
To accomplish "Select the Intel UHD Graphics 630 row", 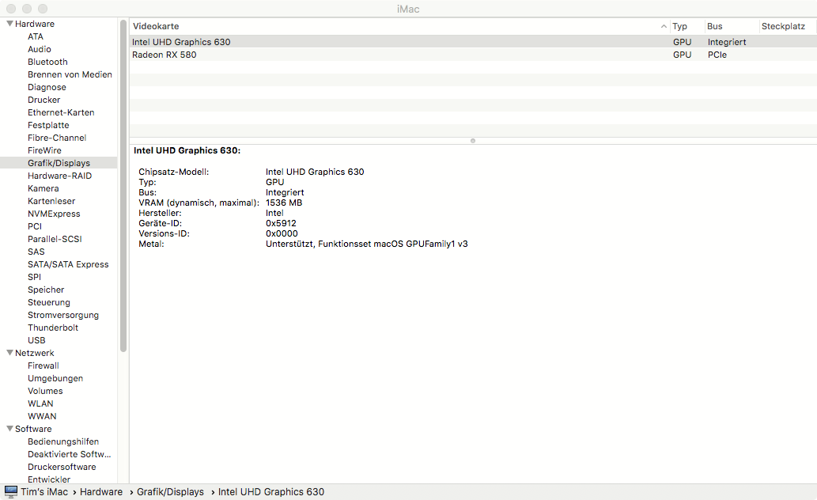I will [473, 42].
